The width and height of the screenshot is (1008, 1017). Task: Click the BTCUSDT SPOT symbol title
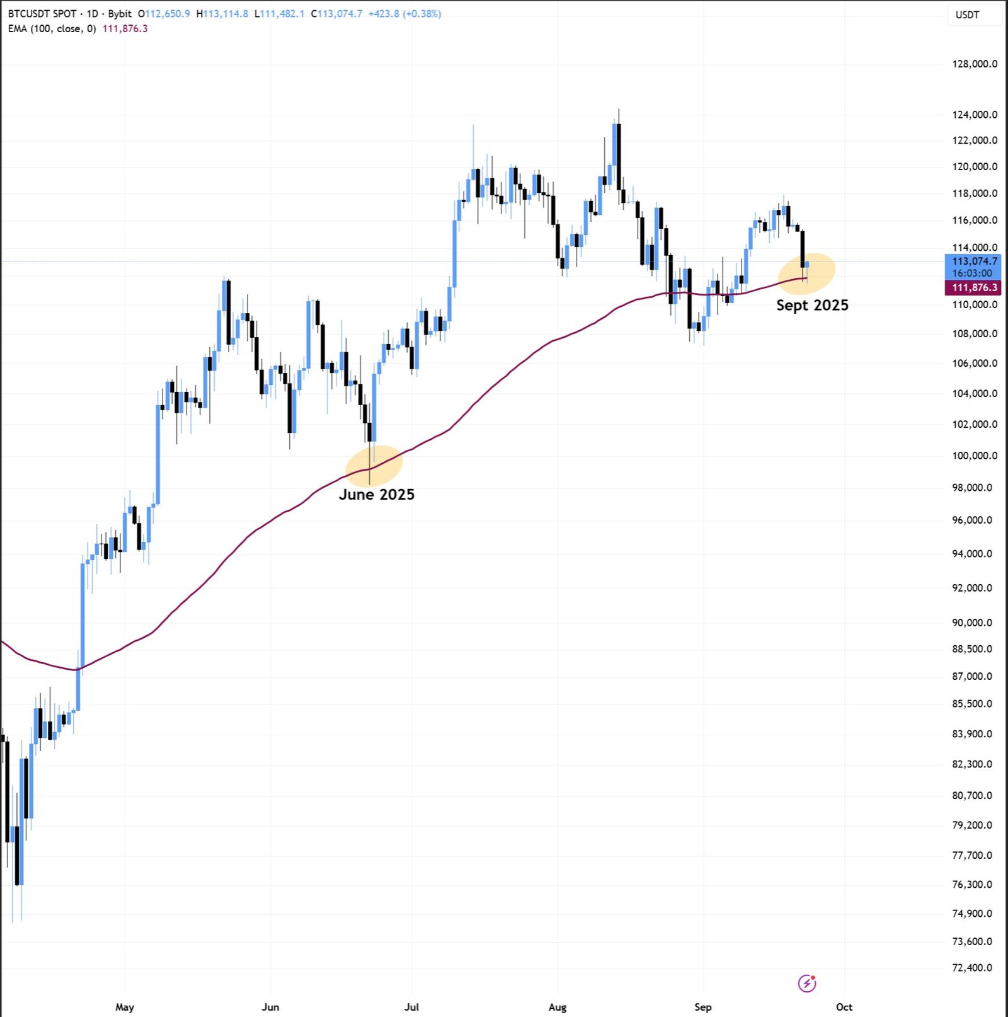click(42, 14)
